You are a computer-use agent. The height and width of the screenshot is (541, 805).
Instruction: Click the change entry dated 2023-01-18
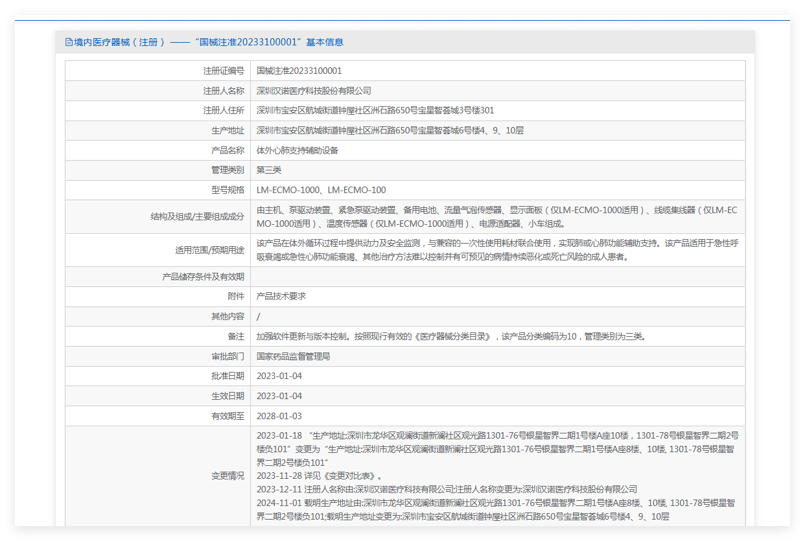point(497,448)
